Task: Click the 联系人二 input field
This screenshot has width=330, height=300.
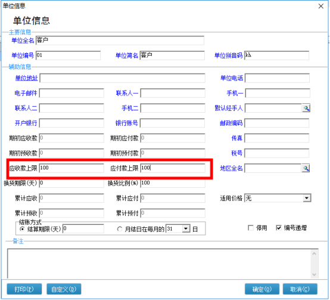Action: tap(71, 109)
